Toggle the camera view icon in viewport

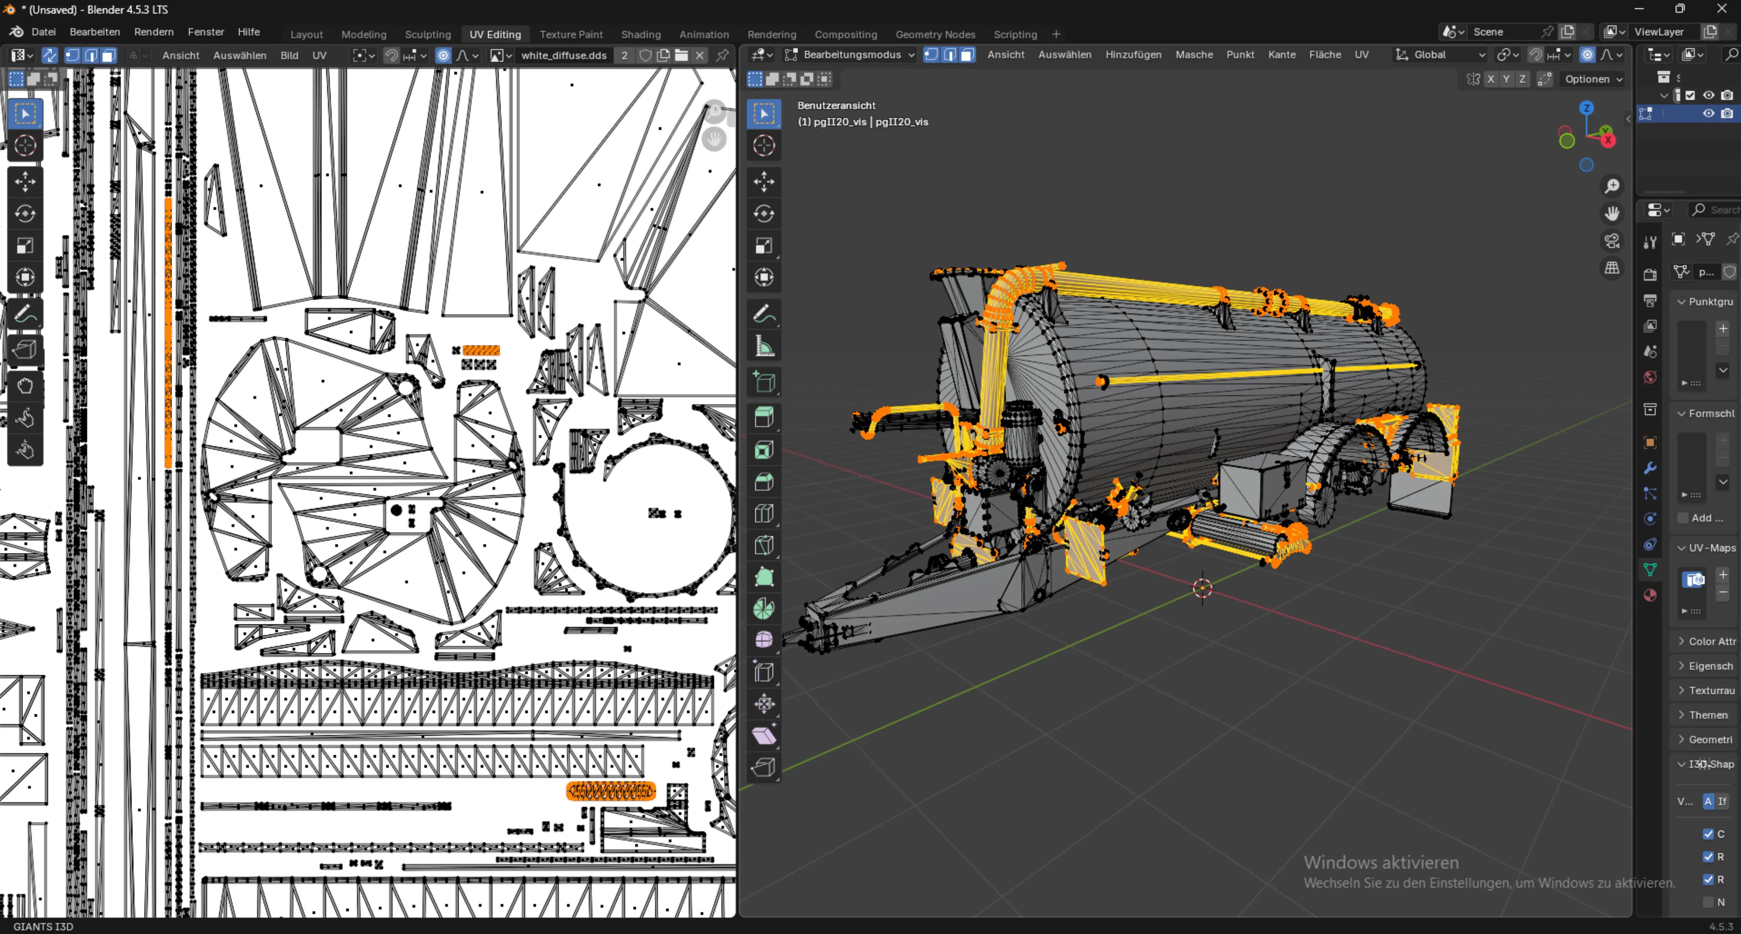pyautogui.click(x=1612, y=240)
